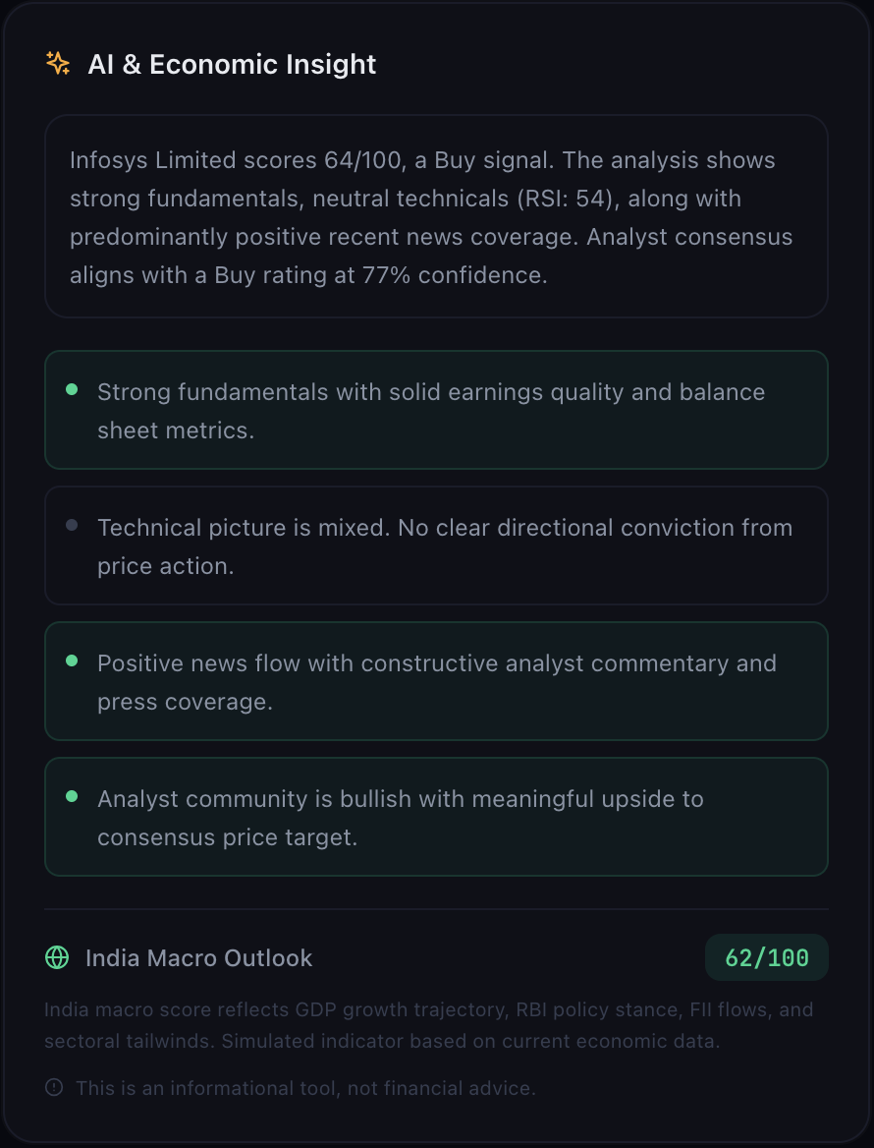Click the green dot on fundamentals insight
874x1148 pixels.
(73, 389)
